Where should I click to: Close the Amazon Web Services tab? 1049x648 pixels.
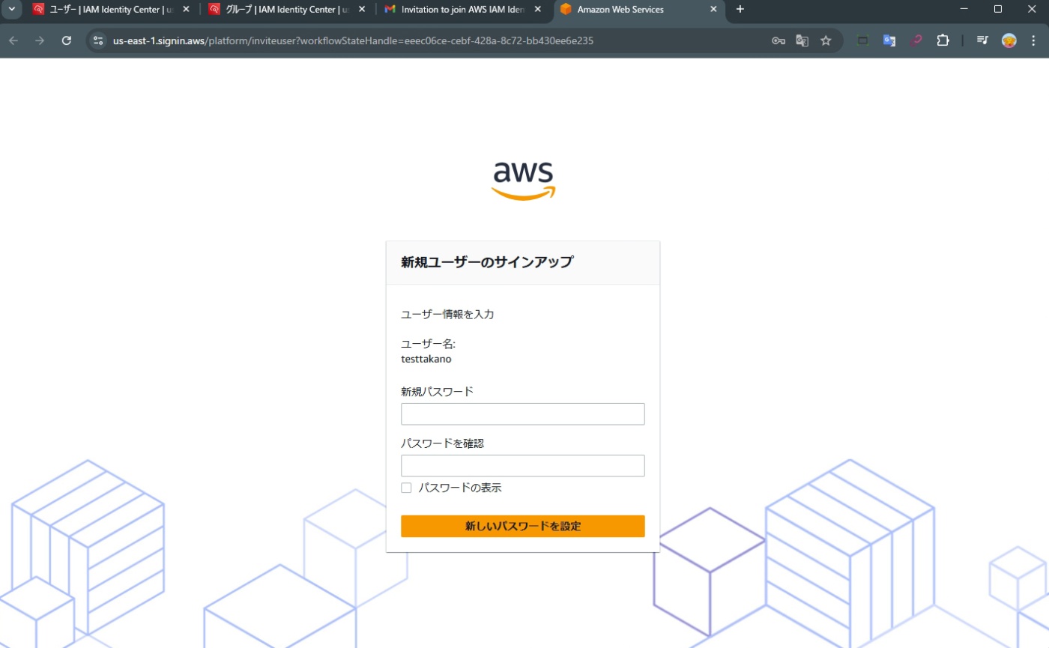point(713,10)
